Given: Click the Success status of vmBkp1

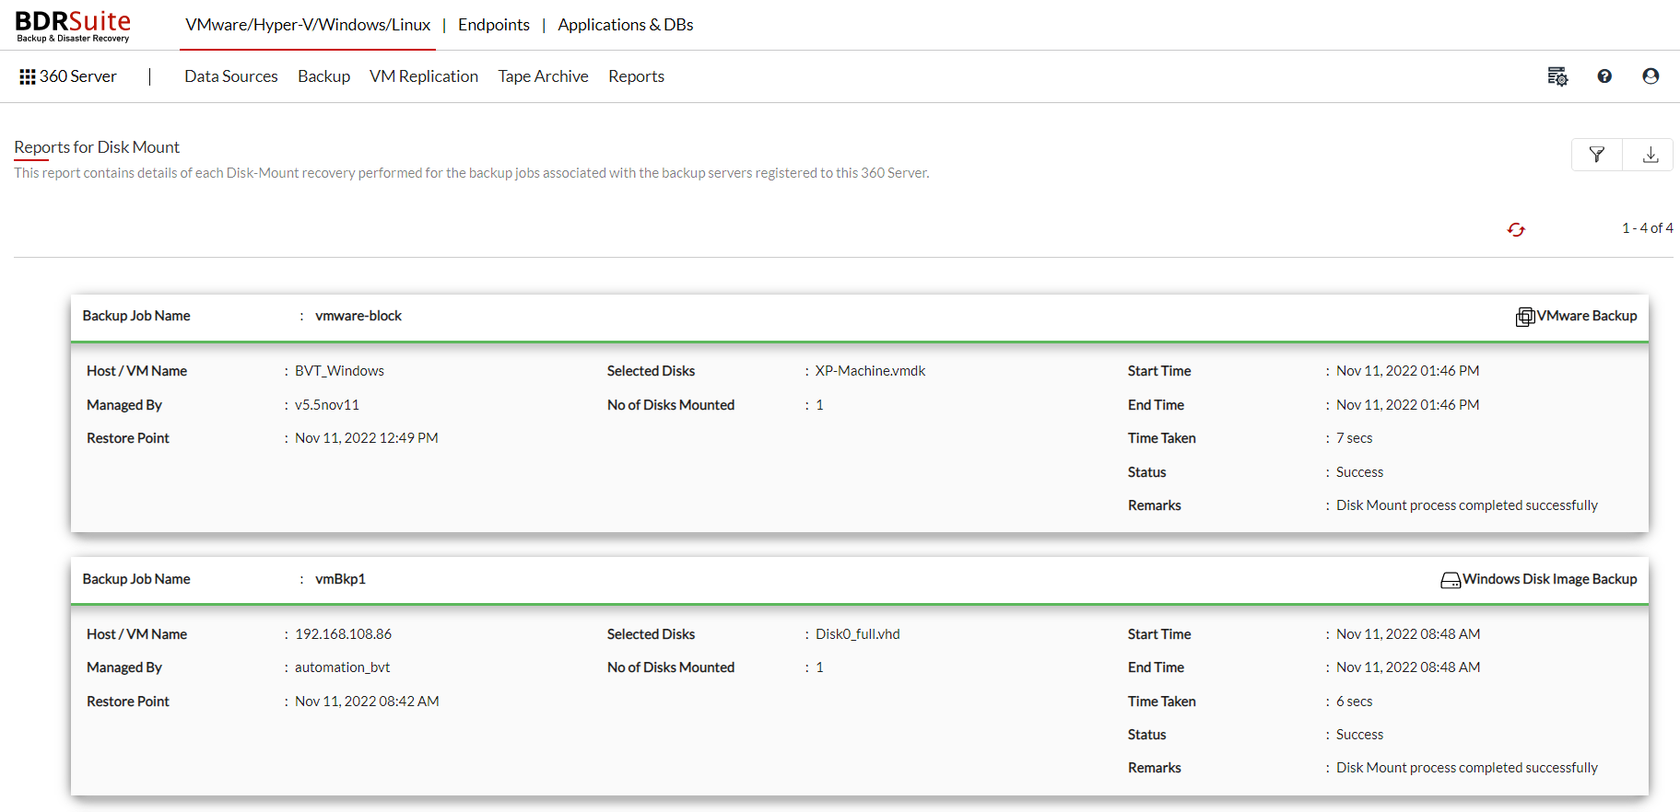Looking at the screenshot, I should click(1359, 735).
